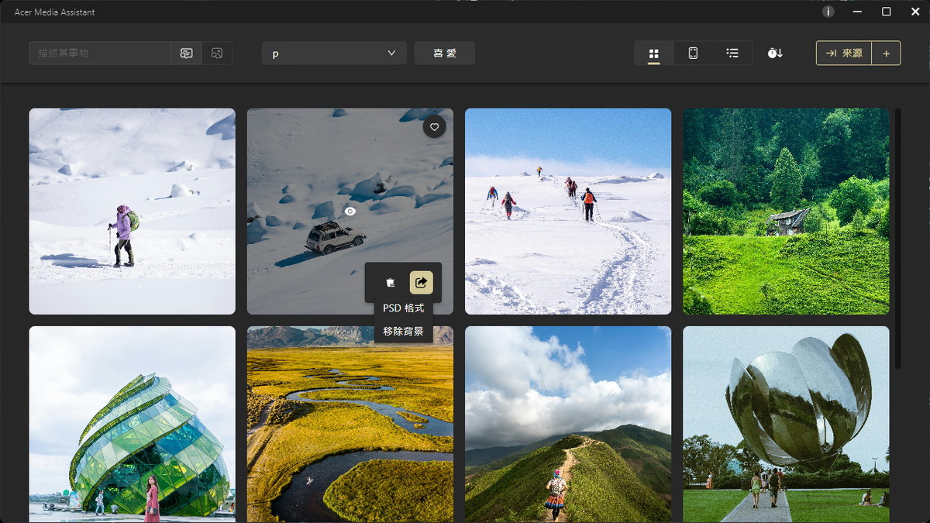Toggle the 喜愛 favorites filter
This screenshot has height=523, width=930.
[x=445, y=53]
